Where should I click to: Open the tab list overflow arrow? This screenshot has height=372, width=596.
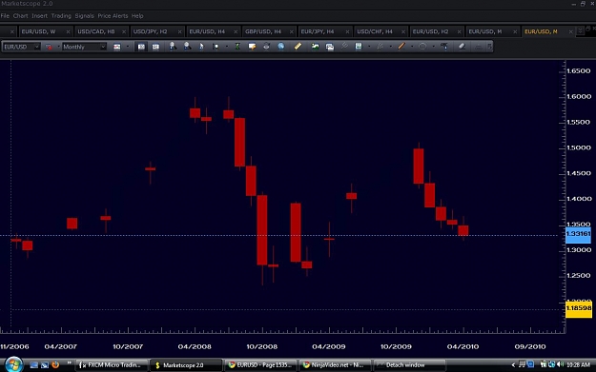(580, 30)
